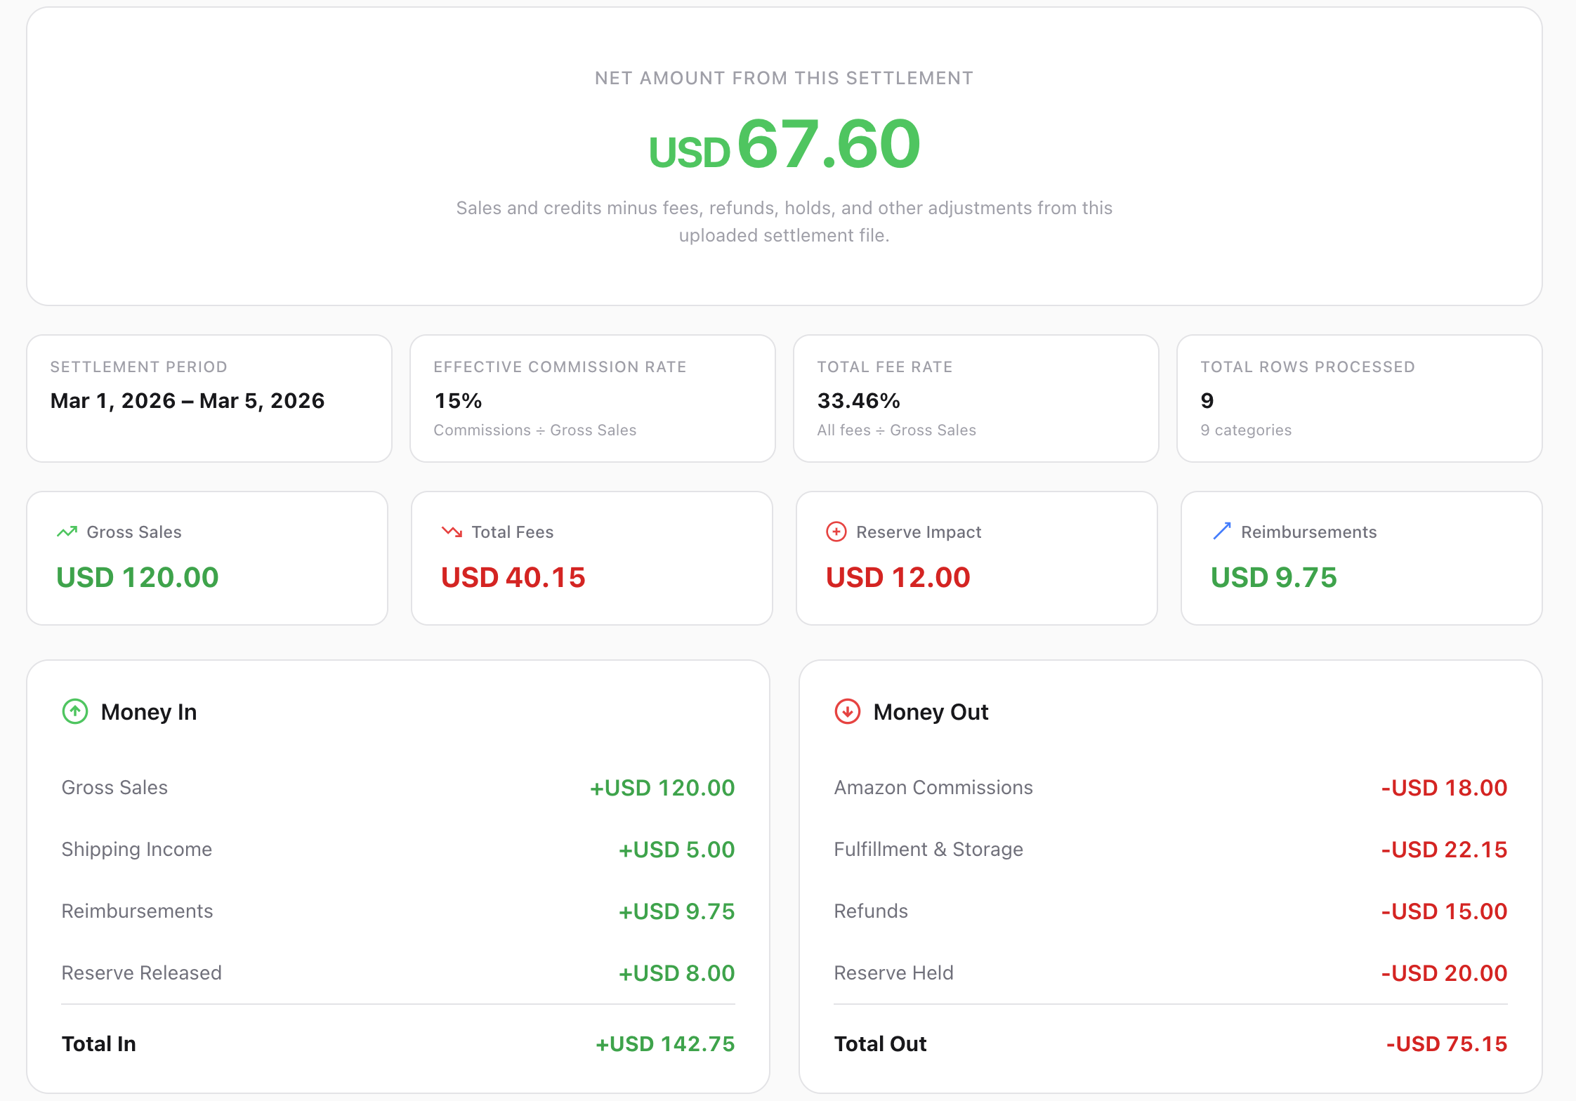Select the Refunds -USD 15.00 value
Screen dimensions: 1576x1101
[1443, 911]
